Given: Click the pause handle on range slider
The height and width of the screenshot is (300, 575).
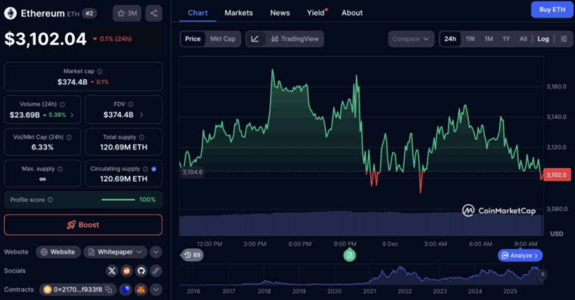Looking at the screenshot, I should 542,274.
